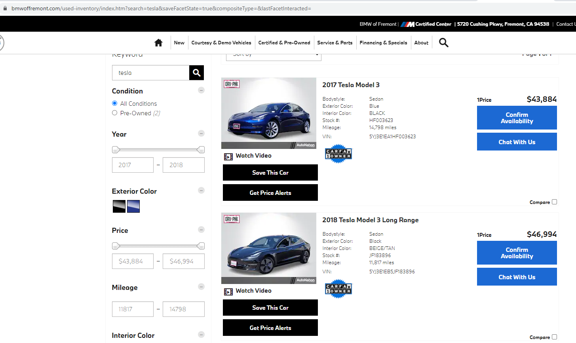
Task: Collapse the Condition filter section
Action: click(201, 90)
